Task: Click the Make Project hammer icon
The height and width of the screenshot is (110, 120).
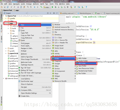Action: click(x=41, y=7)
